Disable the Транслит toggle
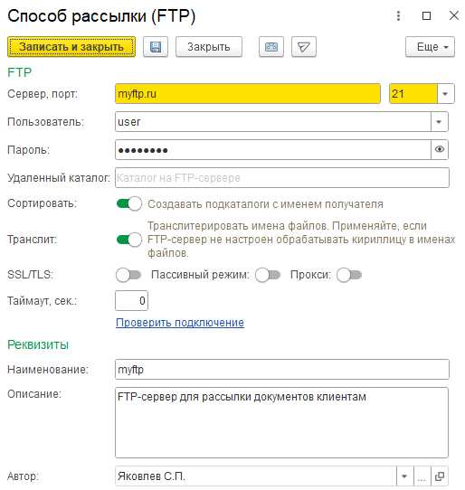Viewport: 465px width, 490px height. coord(129,240)
